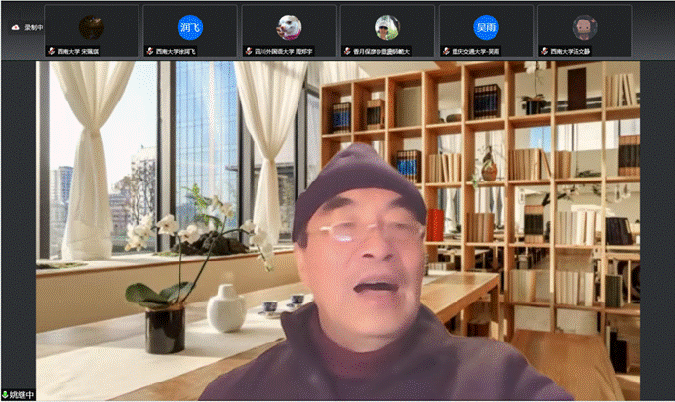Click mic icon under the dark photo avatar
This screenshot has width=675, height=402.
point(51,51)
